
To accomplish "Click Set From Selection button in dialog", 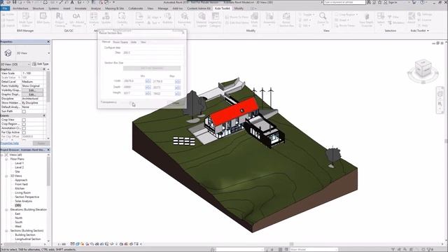I will click(152, 68).
